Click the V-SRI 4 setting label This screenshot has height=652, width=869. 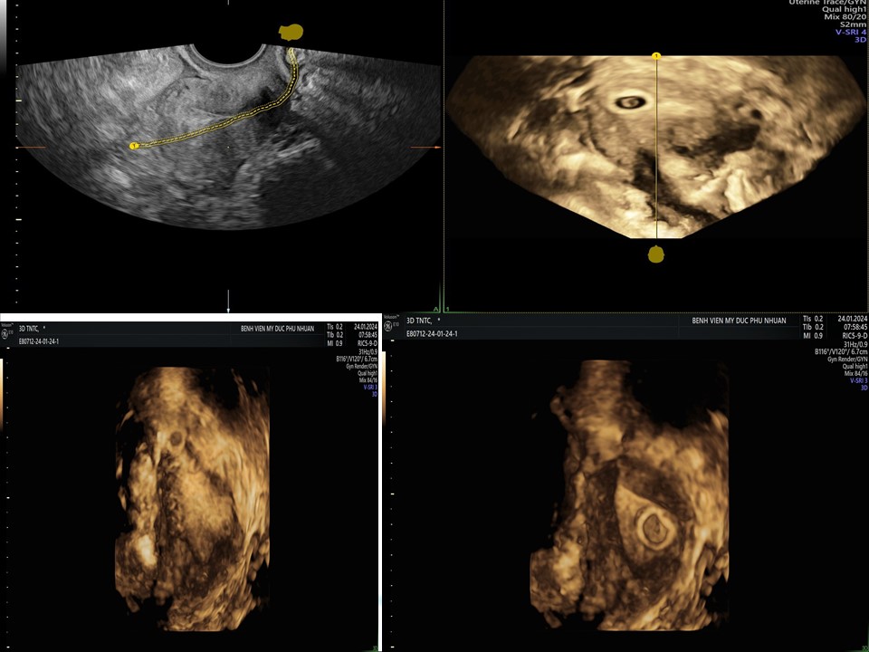pyautogui.click(x=849, y=32)
